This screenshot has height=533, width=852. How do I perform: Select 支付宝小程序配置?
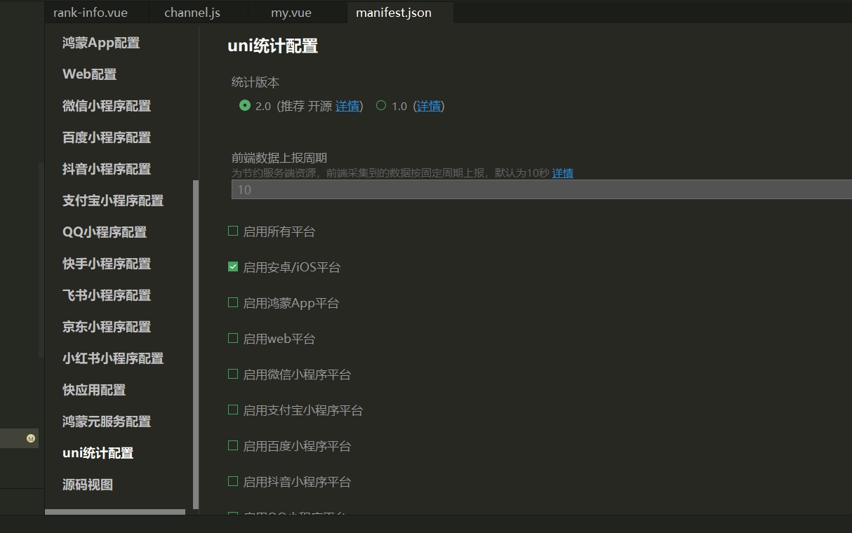(113, 201)
